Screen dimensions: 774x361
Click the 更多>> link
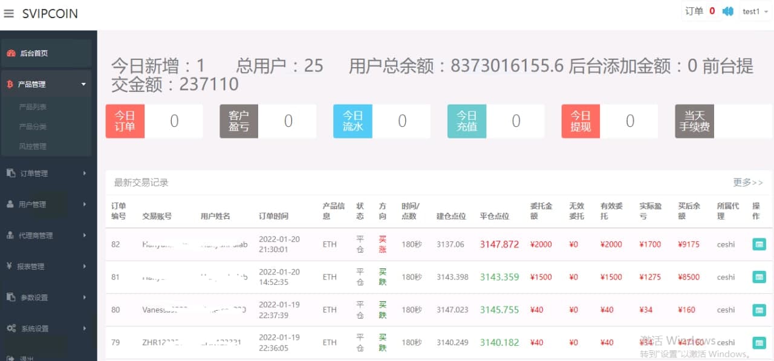click(x=747, y=182)
